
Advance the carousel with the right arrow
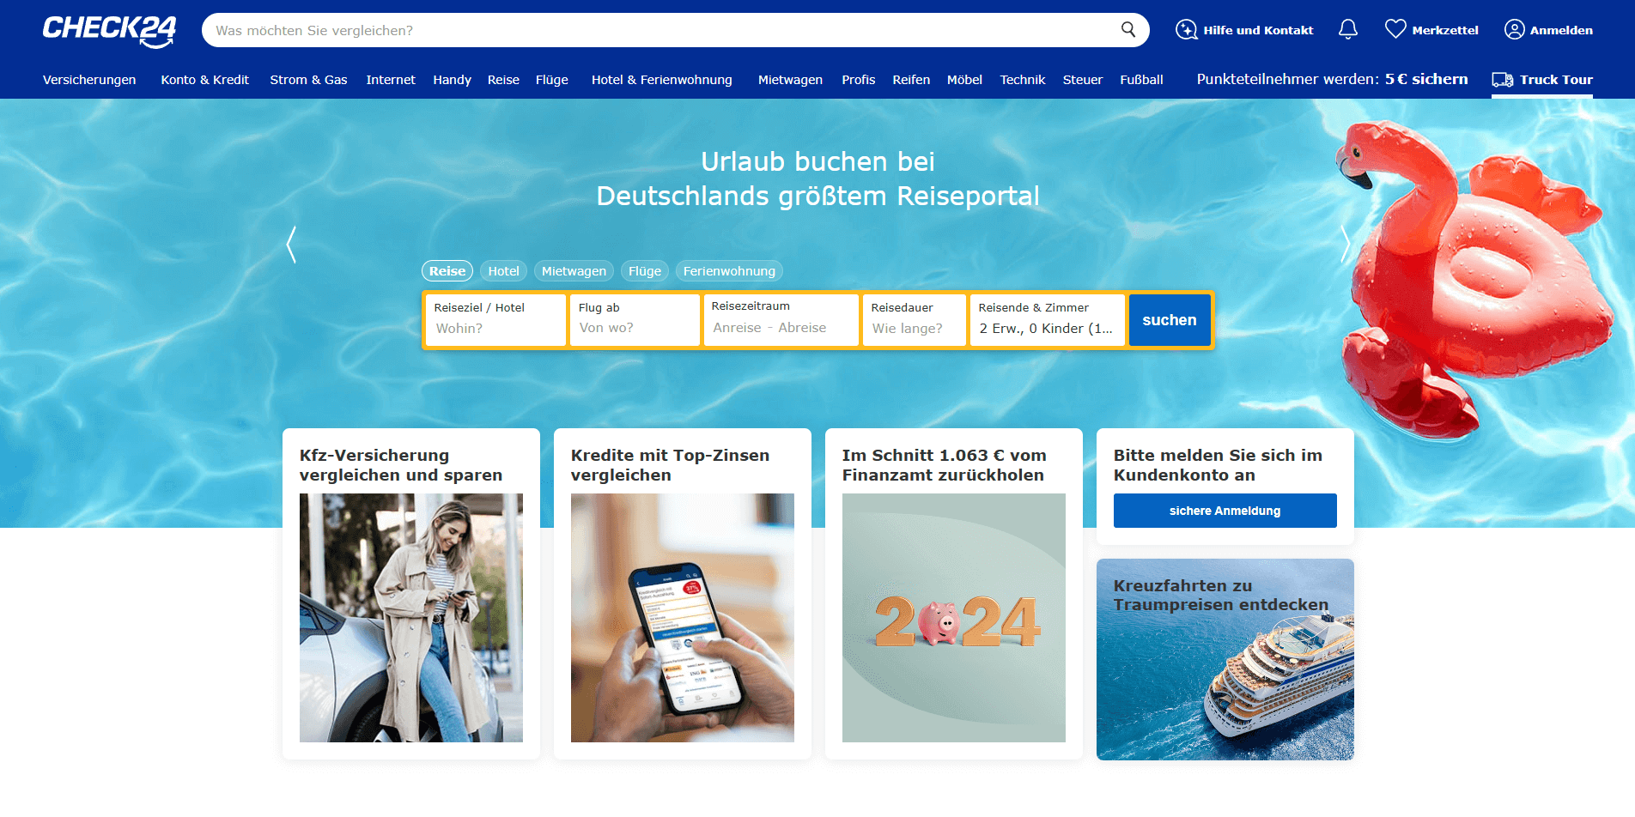pos(1344,245)
